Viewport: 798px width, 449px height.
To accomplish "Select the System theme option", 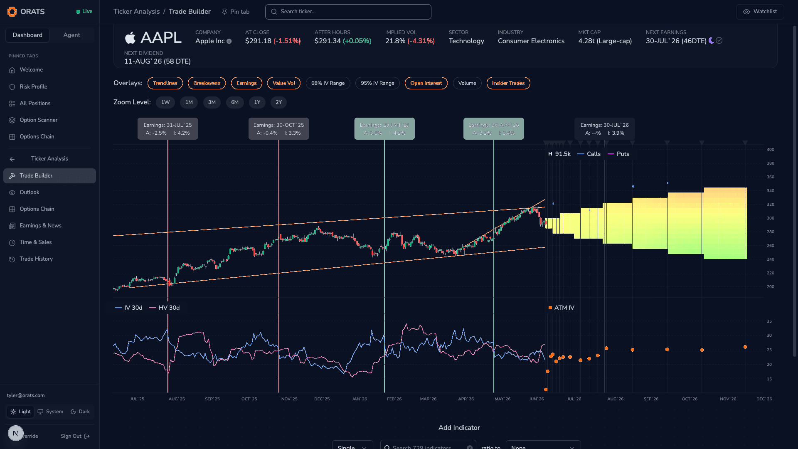I will point(51,412).
